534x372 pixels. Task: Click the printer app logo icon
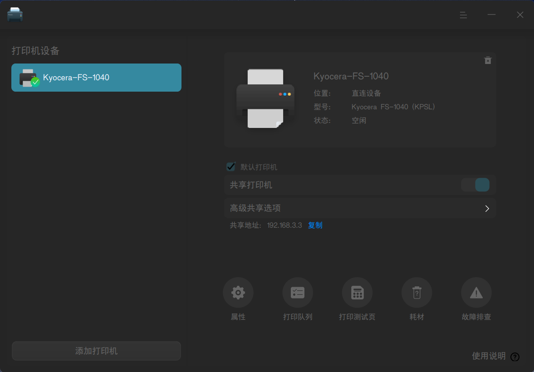coord(15,15)
